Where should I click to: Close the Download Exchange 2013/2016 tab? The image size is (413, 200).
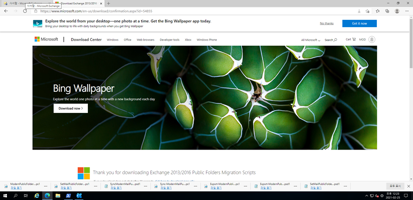coord(101,3)
